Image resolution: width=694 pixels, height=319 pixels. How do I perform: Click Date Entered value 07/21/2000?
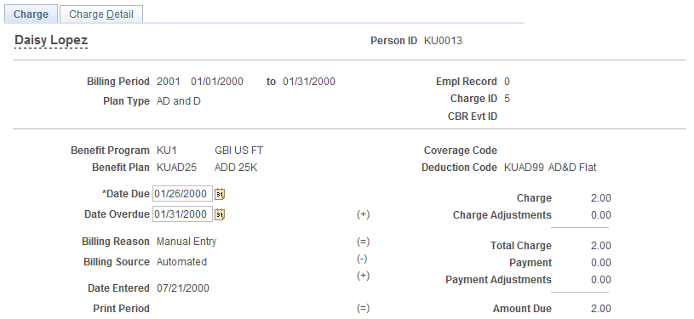pos(183,288)
